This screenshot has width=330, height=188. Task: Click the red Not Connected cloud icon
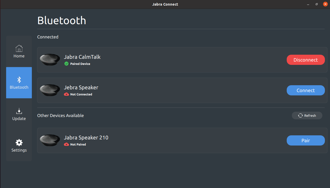point(66,94)
